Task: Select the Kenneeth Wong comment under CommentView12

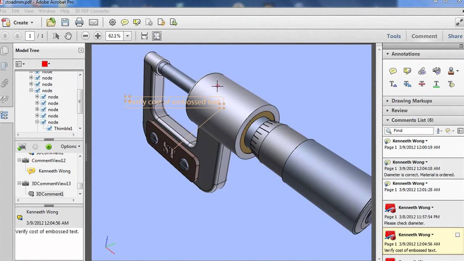Action: tap(54, 171)
